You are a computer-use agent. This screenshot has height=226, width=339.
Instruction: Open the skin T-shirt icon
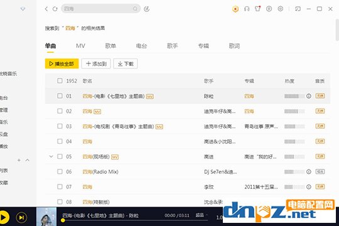tap(257, 9)
